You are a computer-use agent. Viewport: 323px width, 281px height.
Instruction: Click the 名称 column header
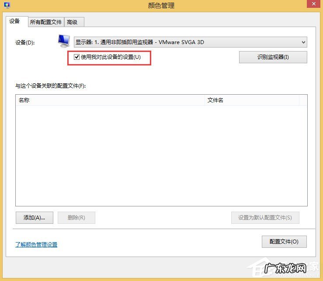tap(110, 100)
